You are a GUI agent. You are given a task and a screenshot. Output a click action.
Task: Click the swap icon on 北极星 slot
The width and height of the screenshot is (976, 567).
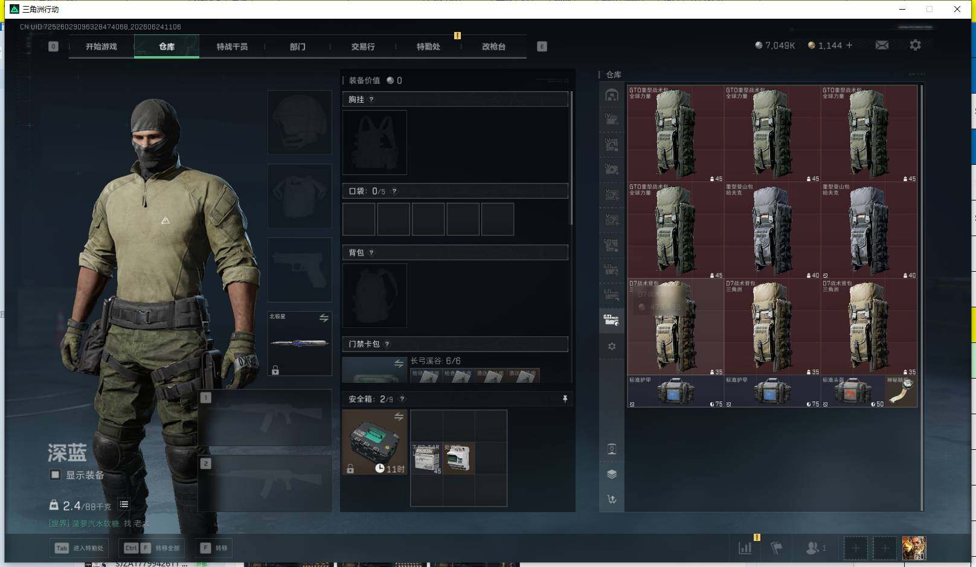point(324,318)
